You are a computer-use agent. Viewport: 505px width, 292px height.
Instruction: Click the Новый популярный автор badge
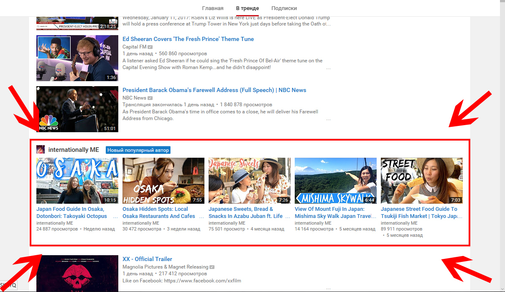138,150
